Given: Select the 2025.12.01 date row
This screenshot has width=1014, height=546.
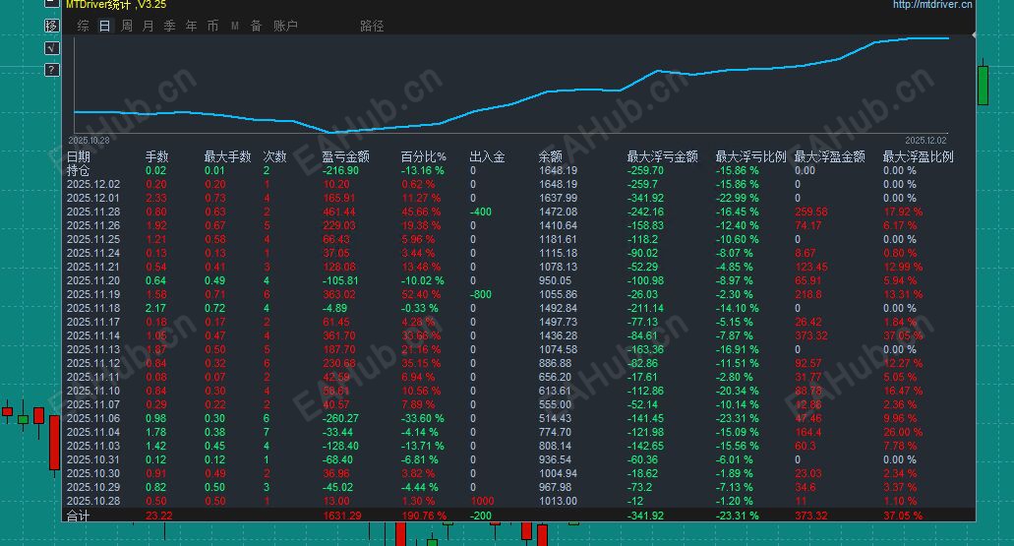Looking at the screenshot, I should pos(93,198).
